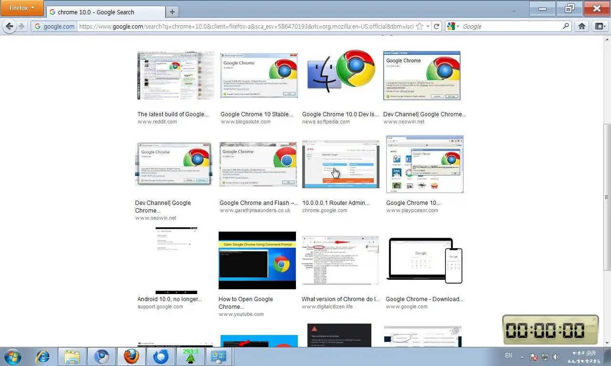611x366 pixels.
Task: Open the Android 10.0 phone screenshot thumbnail
Action: [x=176, y=260]
